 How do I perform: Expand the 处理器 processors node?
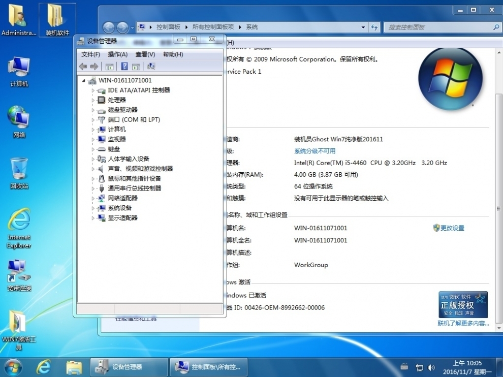point(93,100)
